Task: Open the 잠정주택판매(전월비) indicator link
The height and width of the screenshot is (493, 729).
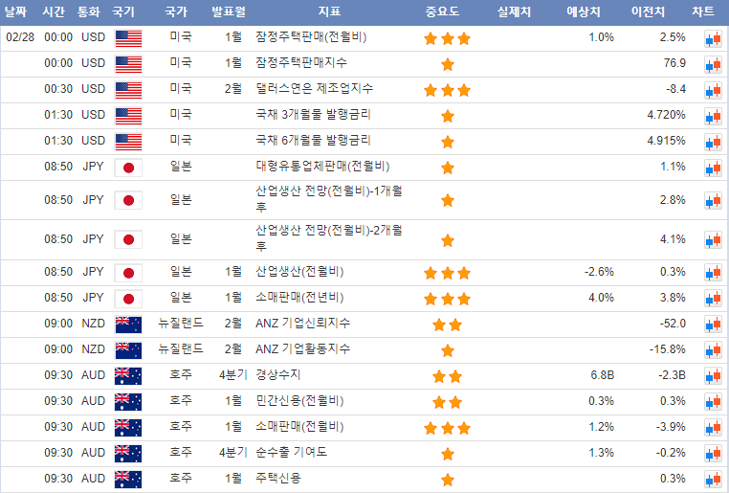Action: pyautogui.click(x=311, y=37)
